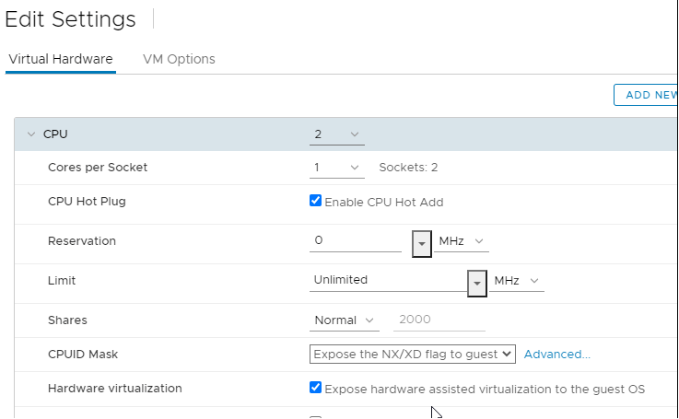Image resolution: width=679 pixels, height=419 pixels.
Task: Click the CPU Hot Plug label
Action: 87,202
